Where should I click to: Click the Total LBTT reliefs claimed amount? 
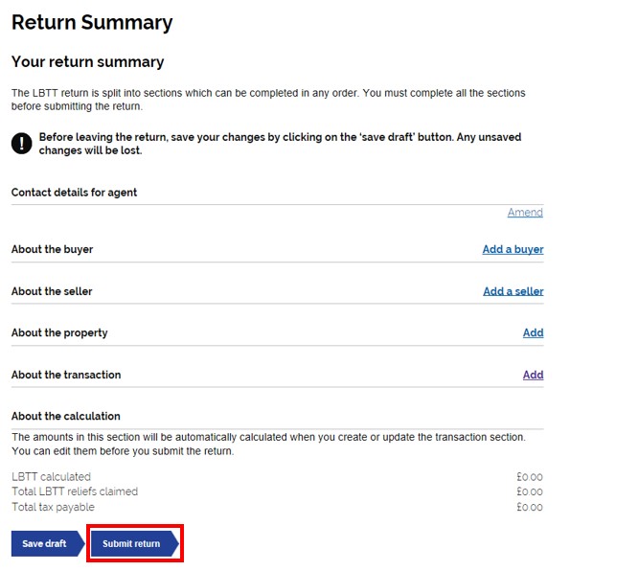pyautogui.click(x=530, y=491)
